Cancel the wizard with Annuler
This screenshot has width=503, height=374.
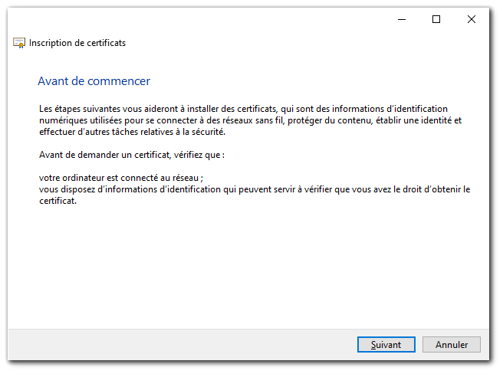[452, 344]
